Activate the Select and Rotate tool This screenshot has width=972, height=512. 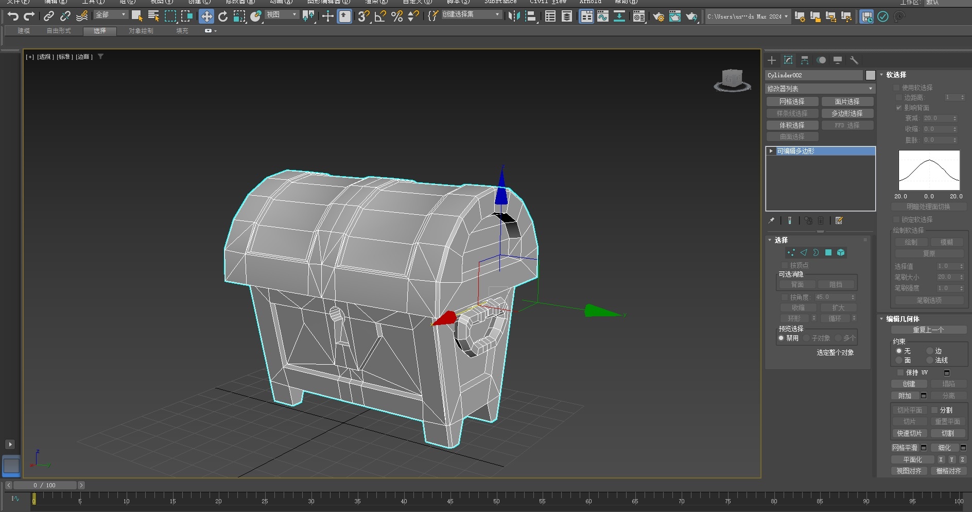[223, 16]
